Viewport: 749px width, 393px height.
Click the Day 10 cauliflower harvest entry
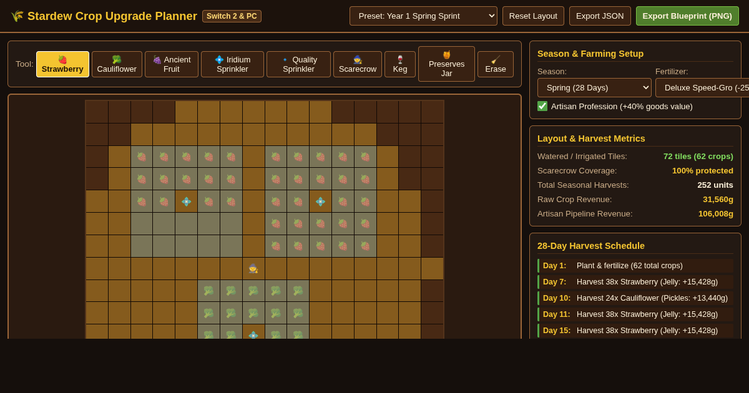[x=635, y=298]
